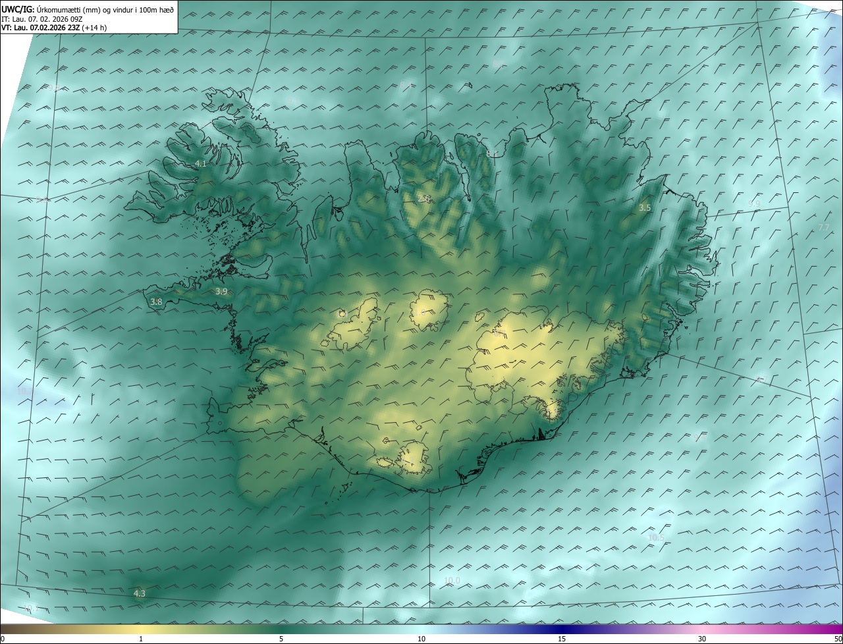This screenshot has height=644, width=843.
Task: Click the 'VT: Lau. 07.02.2026 23Z (+14 h)' line
Action: click(x=54, y=28)
